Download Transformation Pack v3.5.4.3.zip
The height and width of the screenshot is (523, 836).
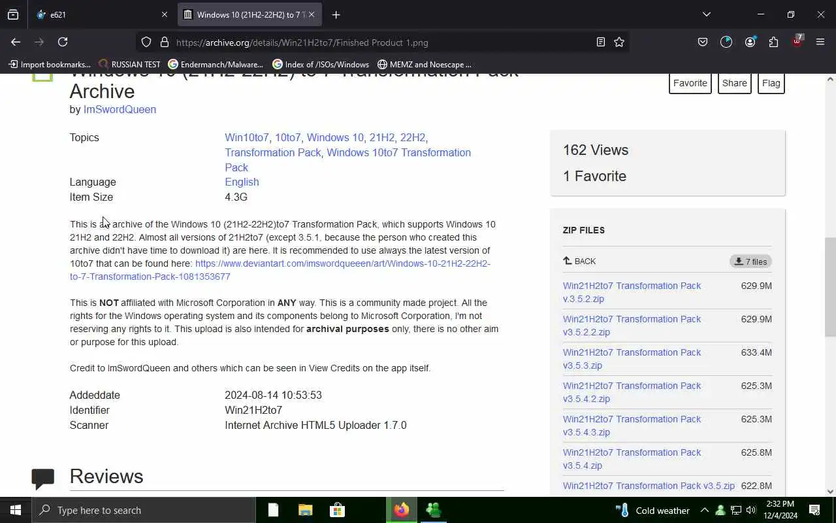(632, 426)
